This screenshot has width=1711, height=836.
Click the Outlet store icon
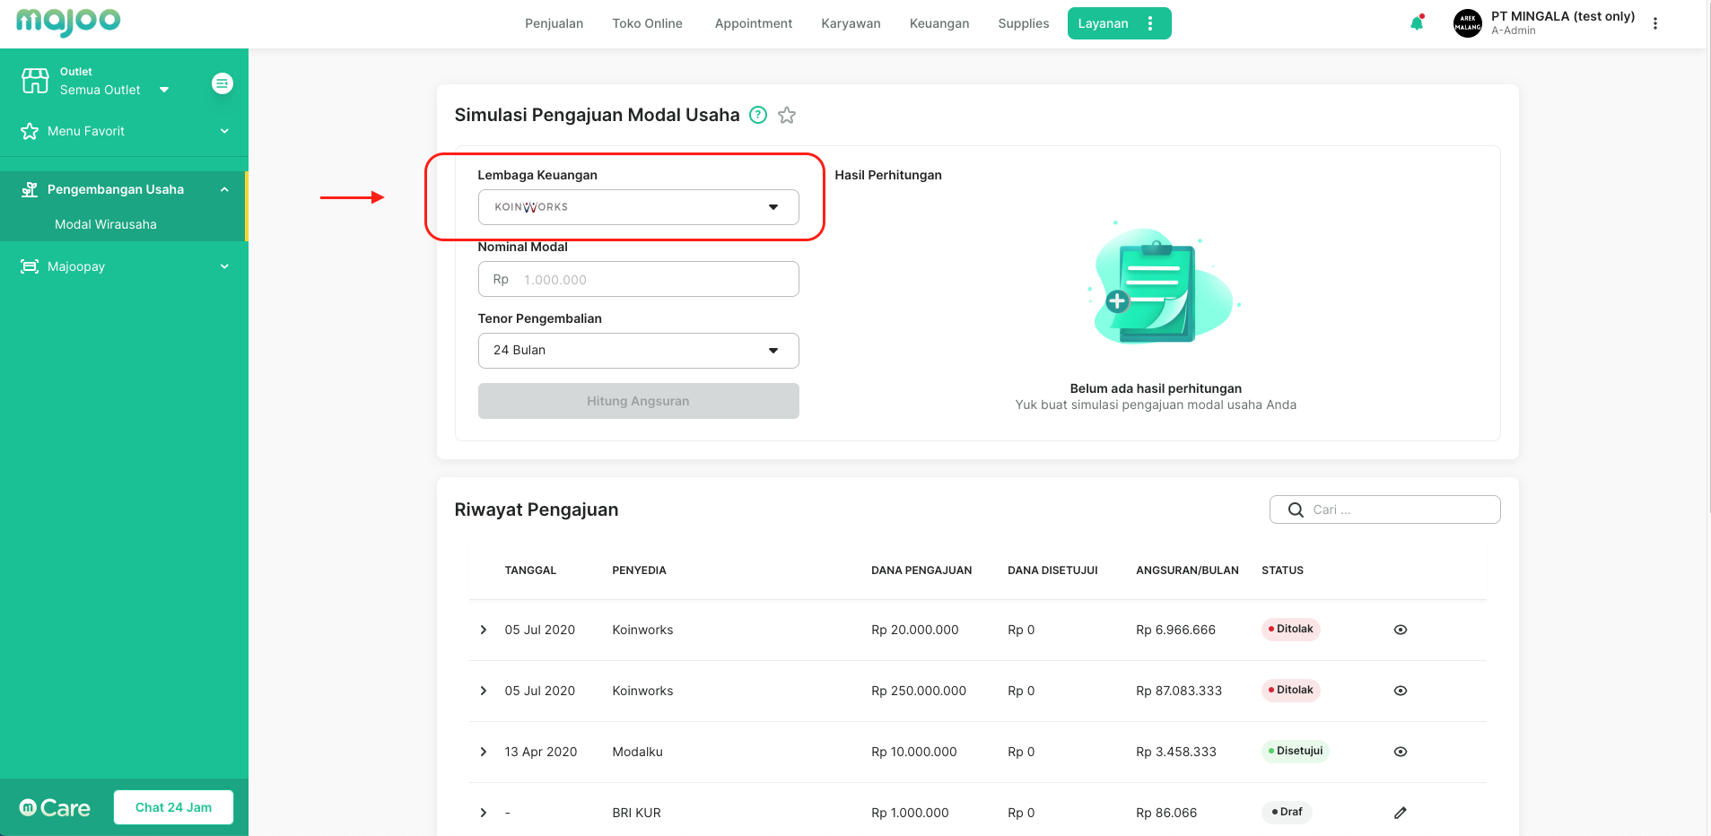point(35,81)
